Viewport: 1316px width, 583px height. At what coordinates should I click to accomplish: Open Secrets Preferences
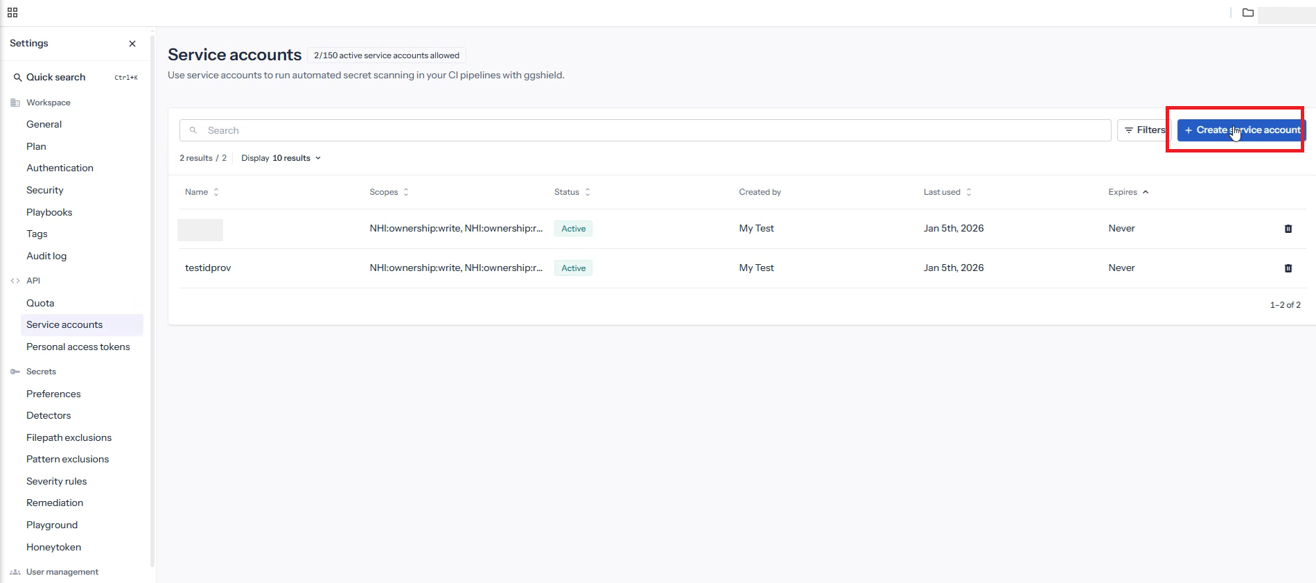coord(53,394)
